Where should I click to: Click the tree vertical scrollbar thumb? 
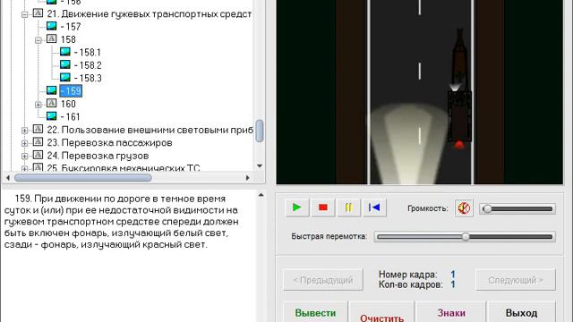[x=260, y=131]
